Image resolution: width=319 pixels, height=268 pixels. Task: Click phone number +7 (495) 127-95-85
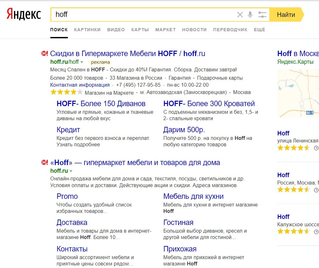coord(138,85)
